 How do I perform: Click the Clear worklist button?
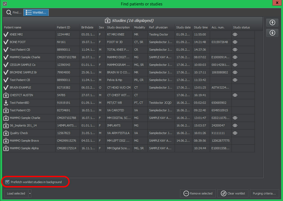[x=233, y=193]
